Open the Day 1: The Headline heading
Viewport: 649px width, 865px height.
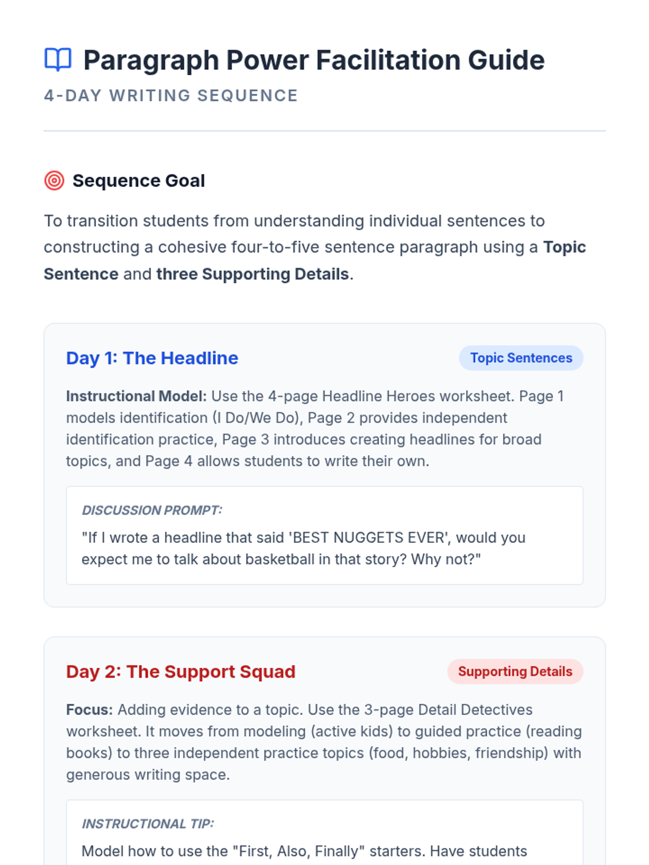pos(152,358)
